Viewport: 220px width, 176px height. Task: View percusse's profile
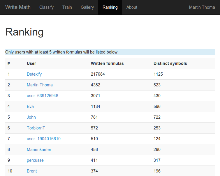(x=35, y=160)
